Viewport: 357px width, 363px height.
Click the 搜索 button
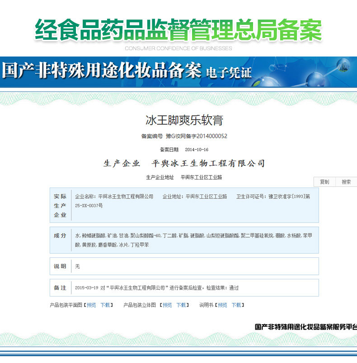click(346, 182)
